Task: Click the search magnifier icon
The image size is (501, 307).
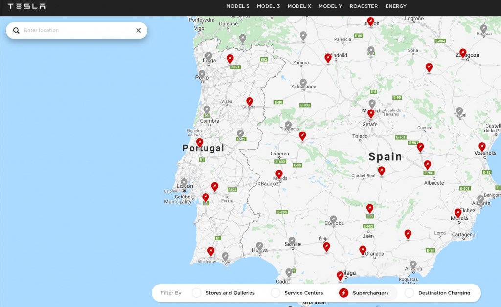Action: pos(16,30)
